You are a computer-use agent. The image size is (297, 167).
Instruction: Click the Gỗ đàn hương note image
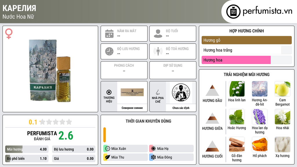(237, 144)
